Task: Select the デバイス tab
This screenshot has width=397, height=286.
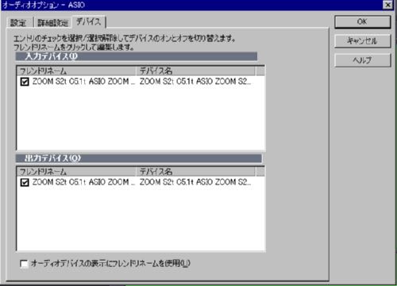Action: click(x=89, y=21)
